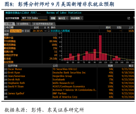136x114 pixels.
Task: Click the 162k prior value
Action: [131, 31]
